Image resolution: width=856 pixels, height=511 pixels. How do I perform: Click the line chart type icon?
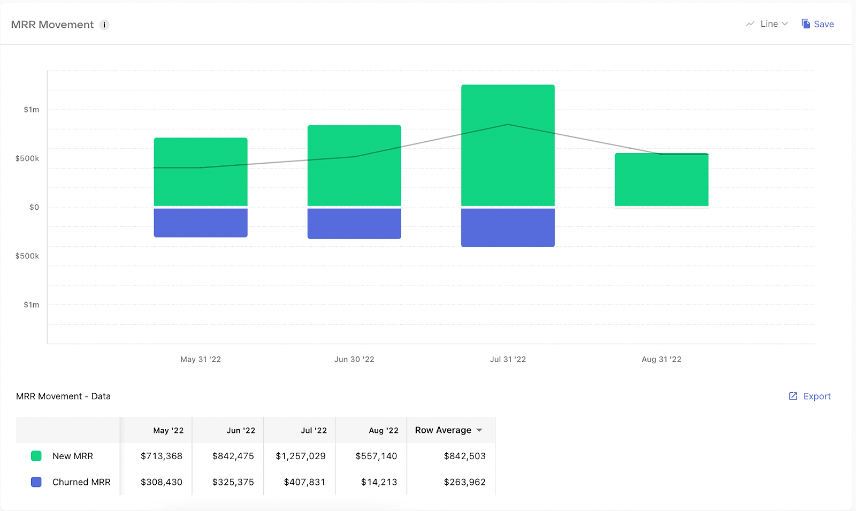750,24
